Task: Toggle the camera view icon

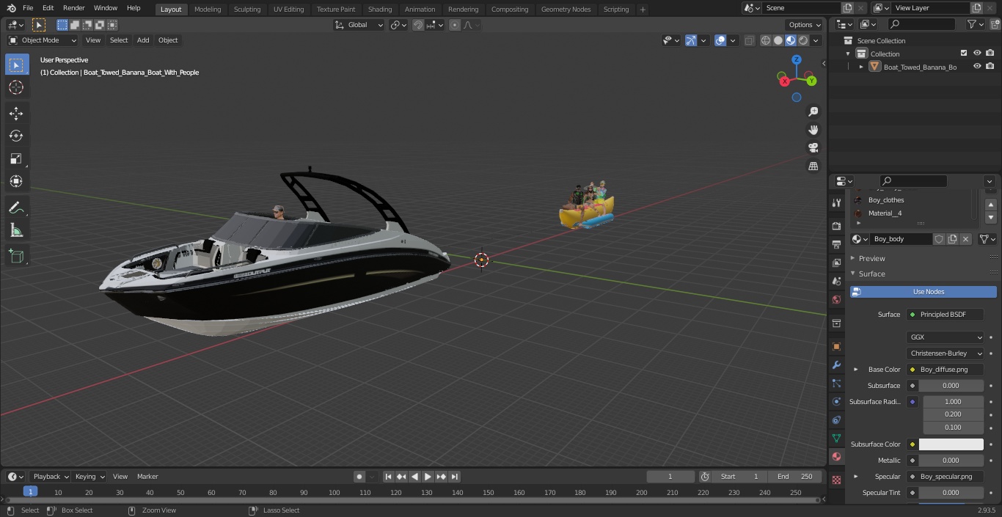Action: [813, 148]
